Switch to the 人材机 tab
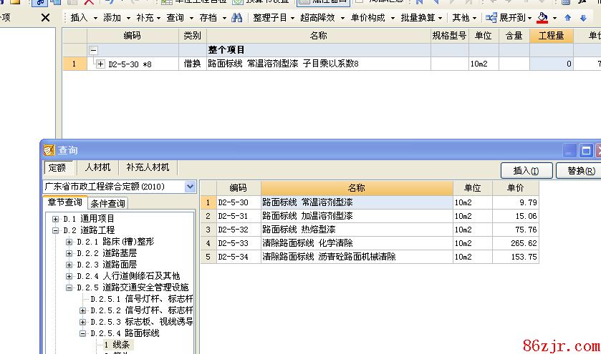This screenshot has height=354, width=601. (x=97, y=167)
